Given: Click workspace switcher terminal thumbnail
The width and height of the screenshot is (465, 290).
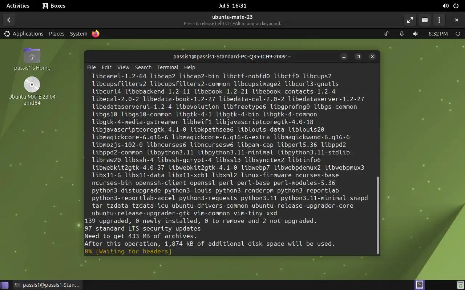Looking at the screenshot, I should [x=419, y=285].
